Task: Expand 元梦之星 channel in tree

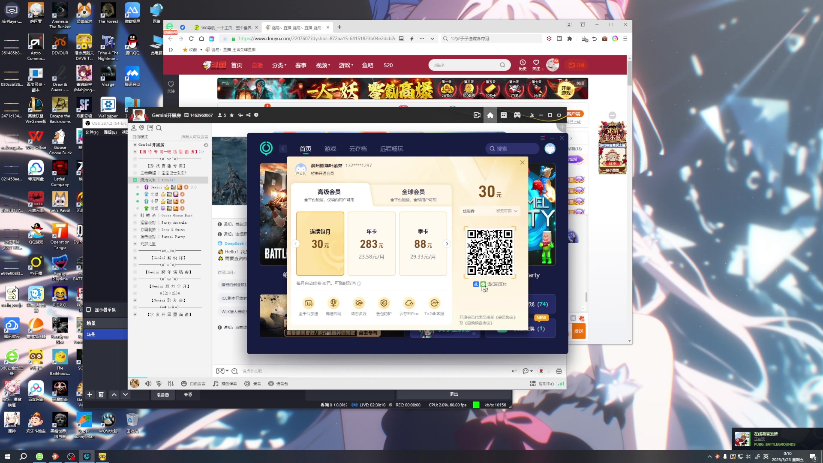Action: point(135,244)
